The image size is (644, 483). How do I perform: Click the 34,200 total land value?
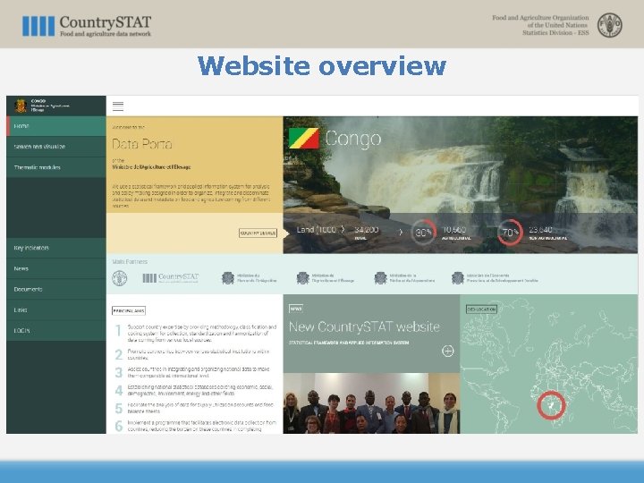(366, 230)
